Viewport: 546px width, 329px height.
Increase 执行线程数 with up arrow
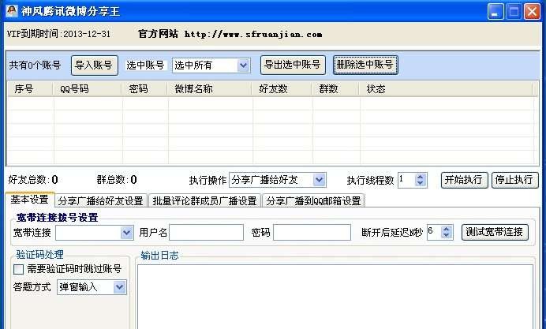point(421,177)
